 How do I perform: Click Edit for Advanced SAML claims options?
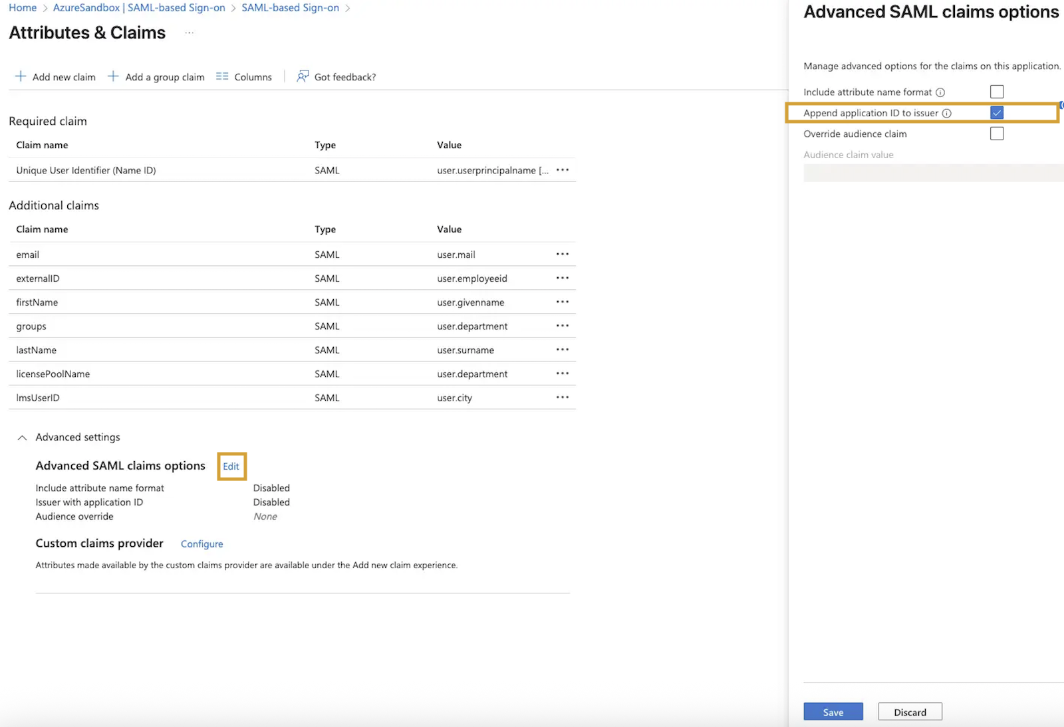click(231, 467)
